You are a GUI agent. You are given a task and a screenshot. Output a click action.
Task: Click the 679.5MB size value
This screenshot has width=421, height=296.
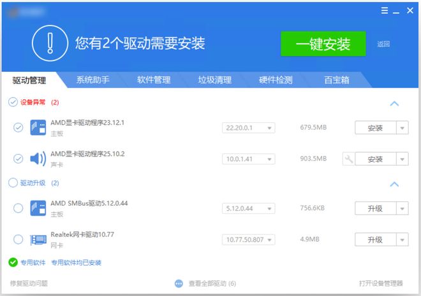[x=313, y=127]
